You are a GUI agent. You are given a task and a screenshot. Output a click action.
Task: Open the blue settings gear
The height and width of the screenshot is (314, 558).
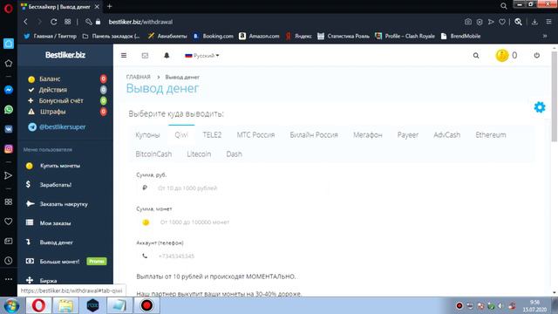540,106
